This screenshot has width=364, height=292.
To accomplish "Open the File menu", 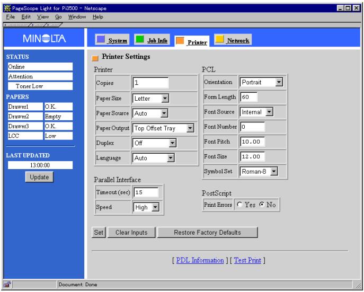I will click(11, 17).
